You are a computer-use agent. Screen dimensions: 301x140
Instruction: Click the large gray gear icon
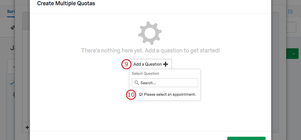(150, 33)
